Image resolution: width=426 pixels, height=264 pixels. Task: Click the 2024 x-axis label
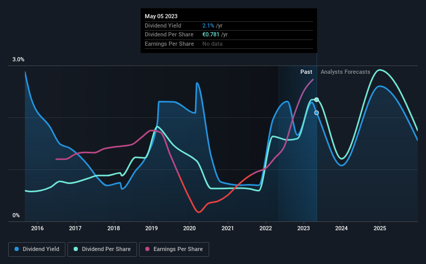tap(341, 228)
